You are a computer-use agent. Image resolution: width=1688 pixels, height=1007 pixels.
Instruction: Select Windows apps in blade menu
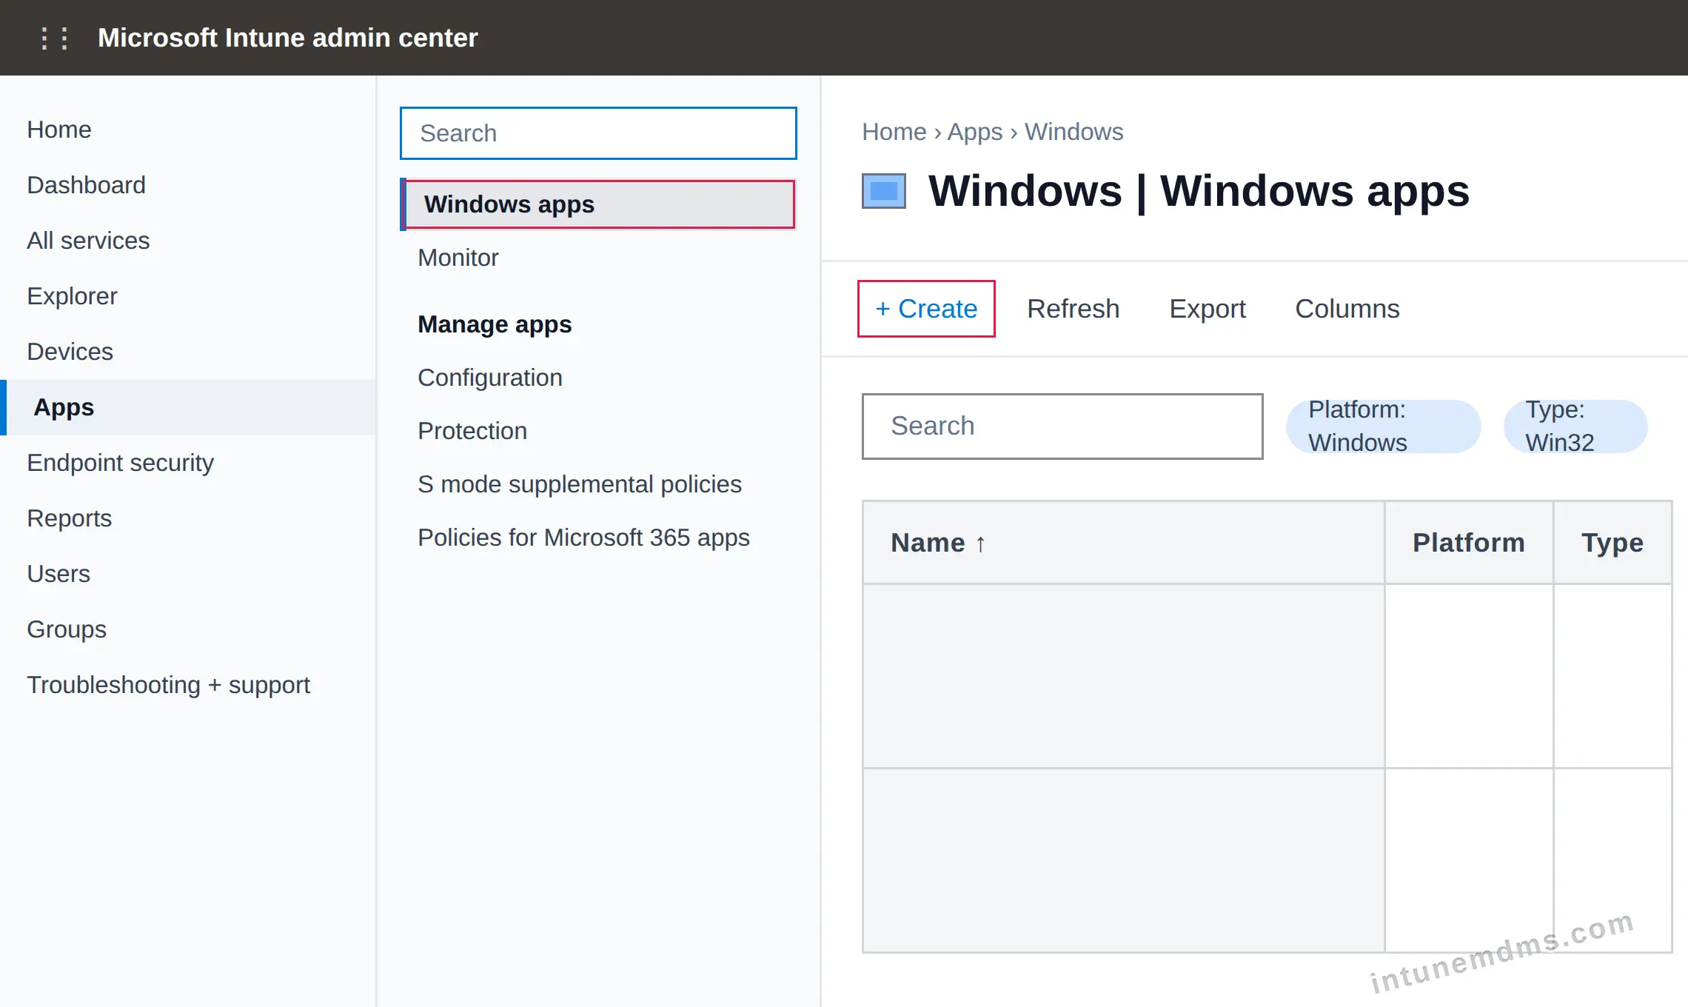tap(598, 204)
